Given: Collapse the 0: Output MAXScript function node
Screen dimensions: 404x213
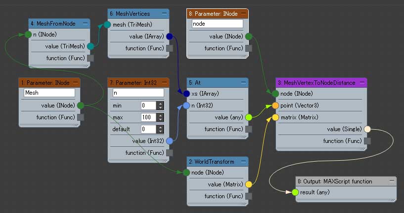Looking at the screenshot, I should point(392,181).
